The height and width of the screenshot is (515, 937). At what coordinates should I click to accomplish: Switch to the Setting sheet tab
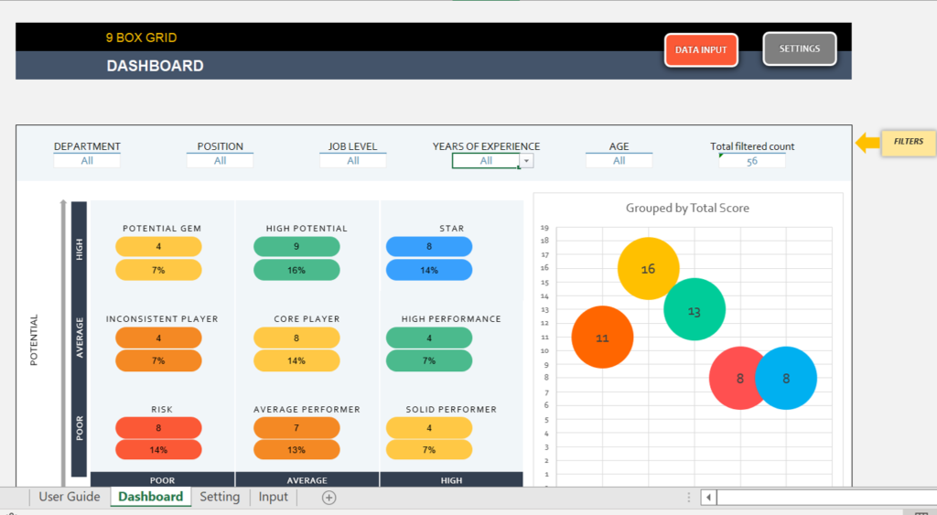coord(220,497)
